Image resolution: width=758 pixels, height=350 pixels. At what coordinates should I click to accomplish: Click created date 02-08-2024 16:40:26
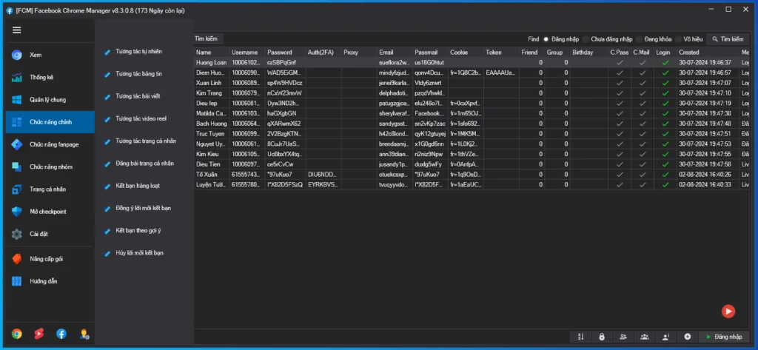coord(708,174)
